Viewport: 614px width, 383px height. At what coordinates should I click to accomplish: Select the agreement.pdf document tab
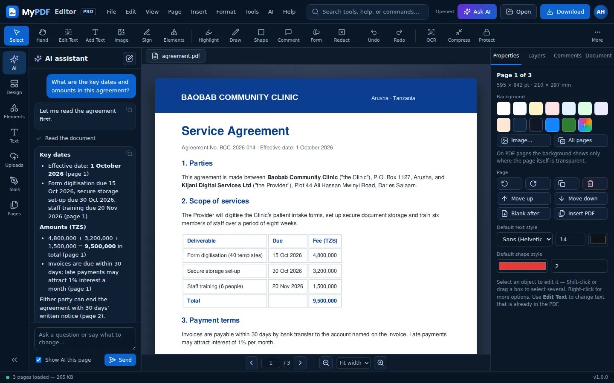coord(176,56)
